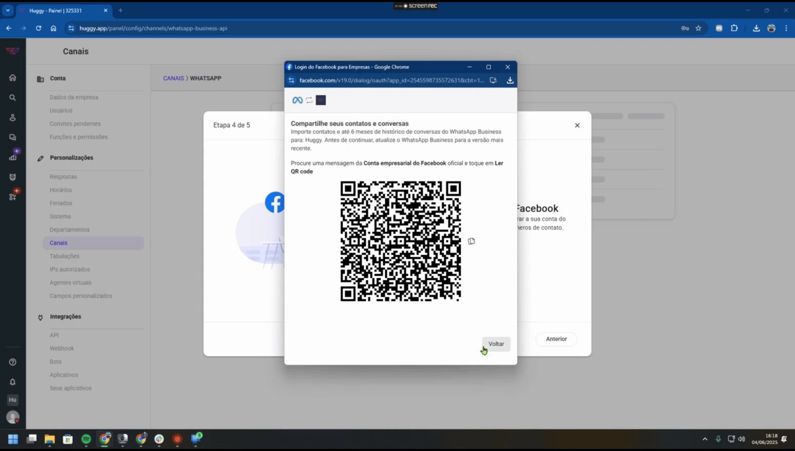Open the search icon in Huggy sidebar
The width and height of the screenshot is (795, 451).
tap(12, 97)
